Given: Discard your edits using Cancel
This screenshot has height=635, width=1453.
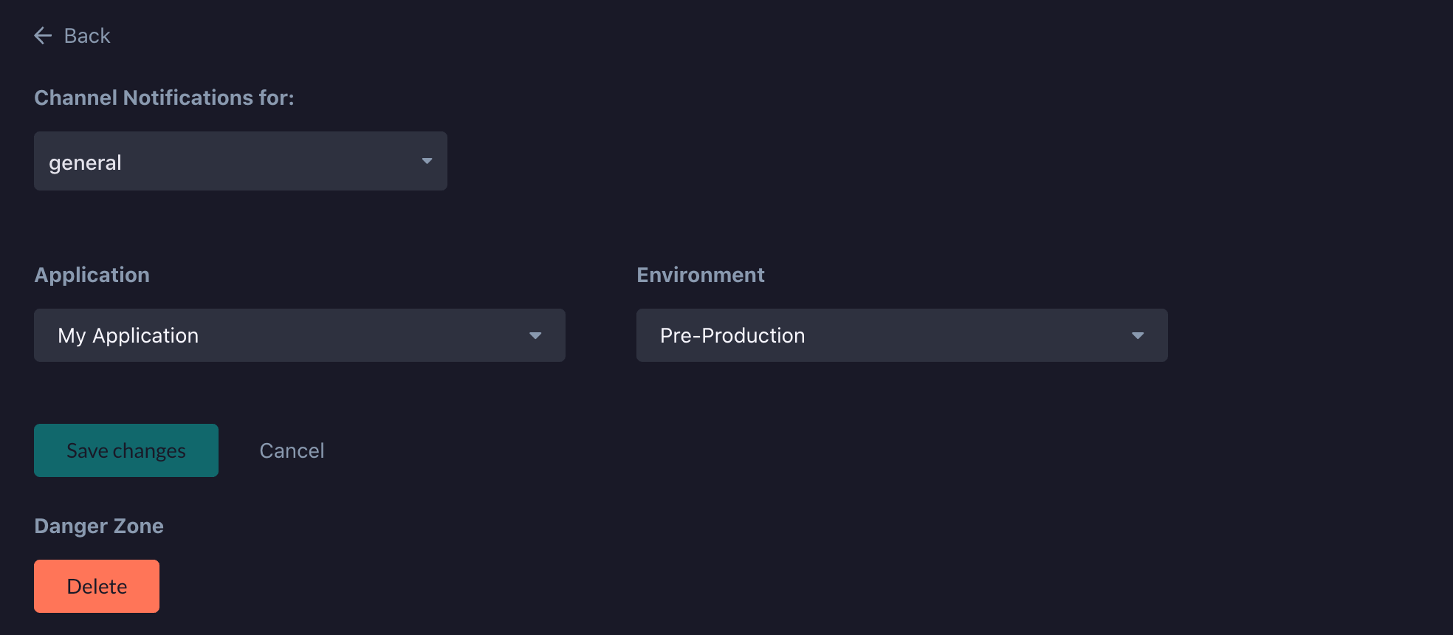Looking at the screenshot, I should coord(292,450).
